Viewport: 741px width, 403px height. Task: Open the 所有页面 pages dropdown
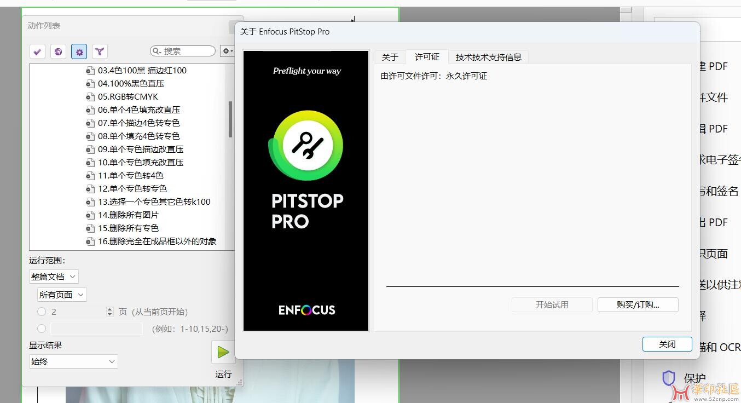(62, 295)
